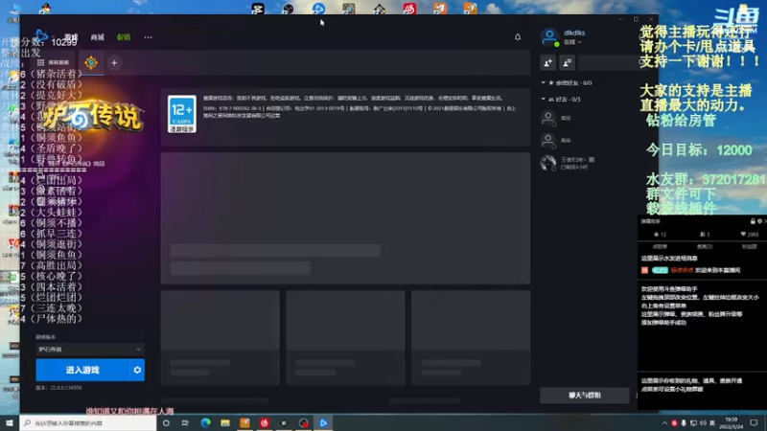Click the first loading news card
The height and width of the screenshot is (431, 767).
pos(221,338)
